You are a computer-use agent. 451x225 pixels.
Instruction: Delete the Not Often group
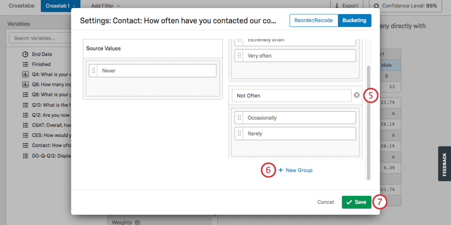(357, 96)
